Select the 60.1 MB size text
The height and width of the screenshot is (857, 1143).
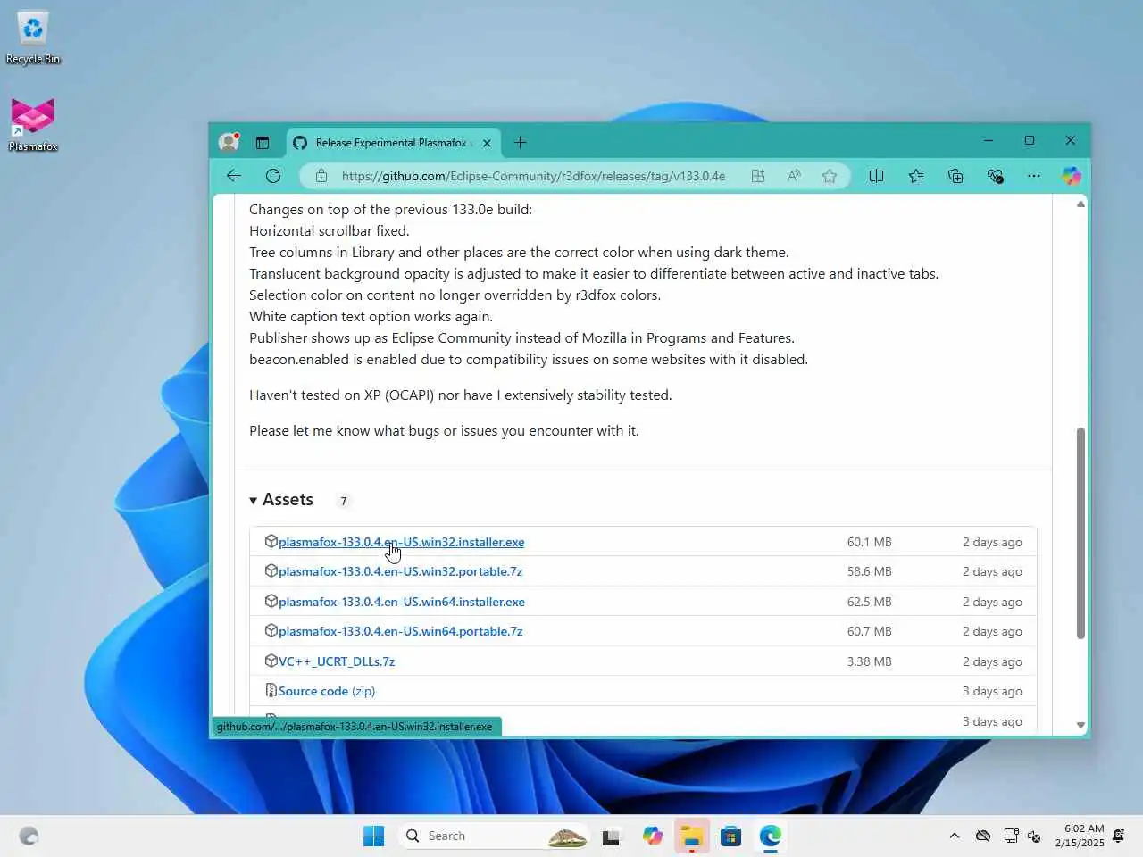pyautogui.click(x=869, y=542)
